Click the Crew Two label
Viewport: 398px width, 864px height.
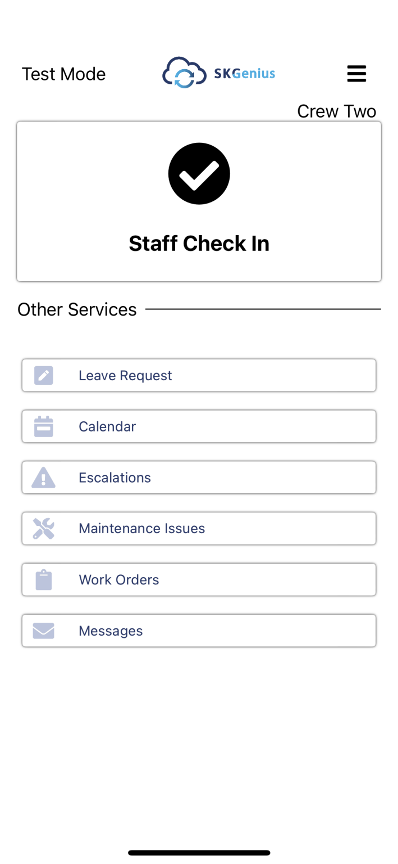[337, 111]
